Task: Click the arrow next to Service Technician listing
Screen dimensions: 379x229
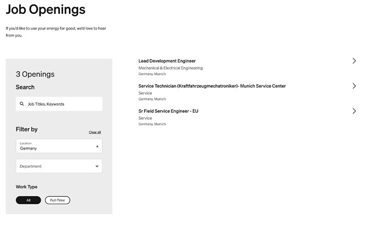Action: coord(354,86)
